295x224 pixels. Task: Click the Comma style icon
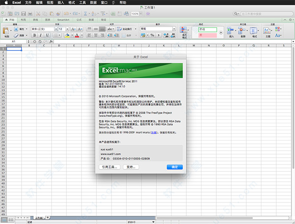click(158, 35)
